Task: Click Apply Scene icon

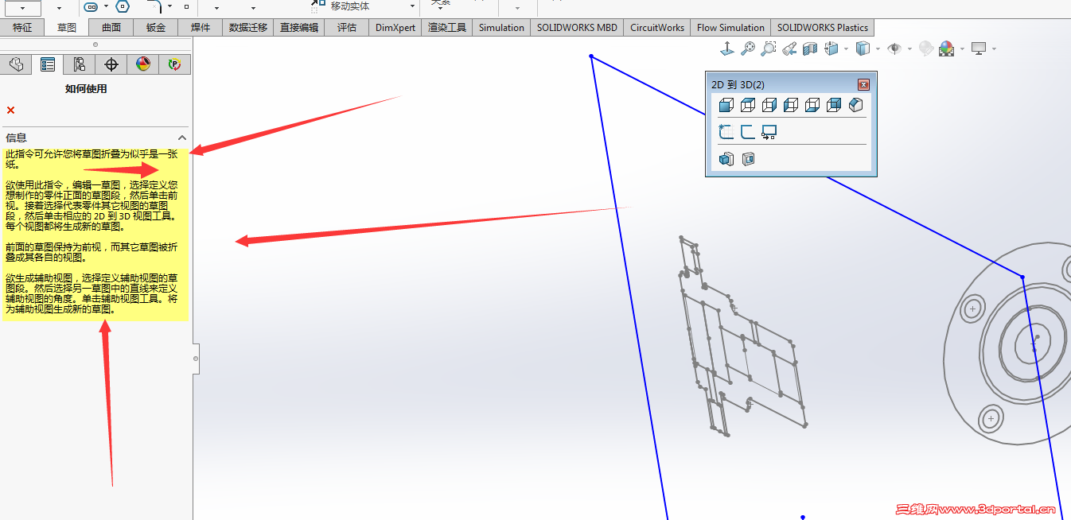Action: 946,49
